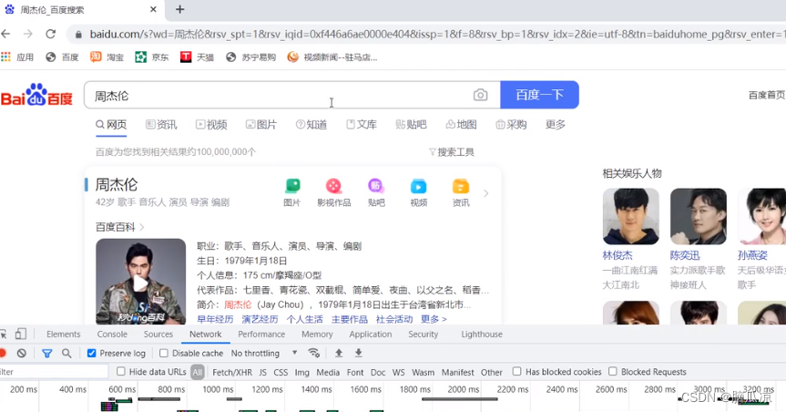Open the 百度百科 link
786x412 pixels.
(120, 227)
